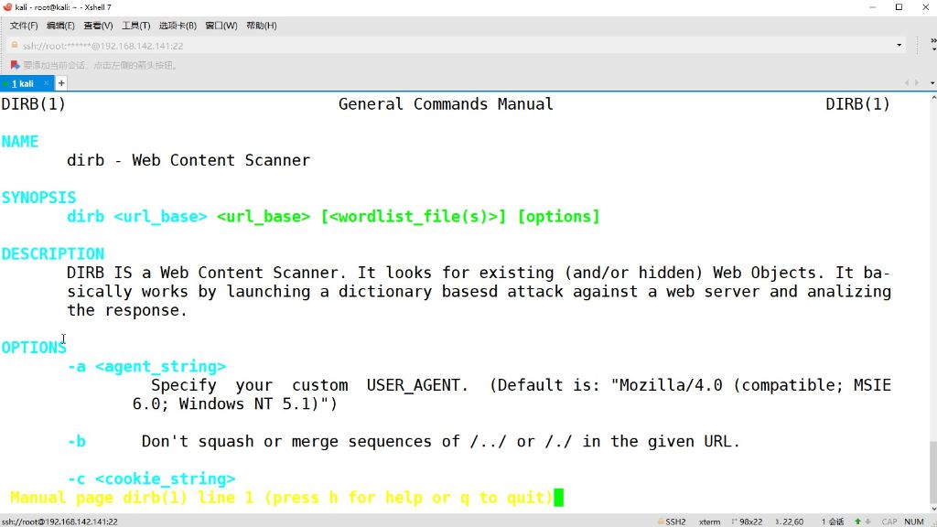Click the gray download arrow icon

867,522
